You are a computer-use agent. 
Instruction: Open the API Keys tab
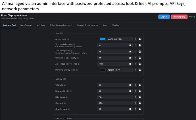tap(41, 25)
